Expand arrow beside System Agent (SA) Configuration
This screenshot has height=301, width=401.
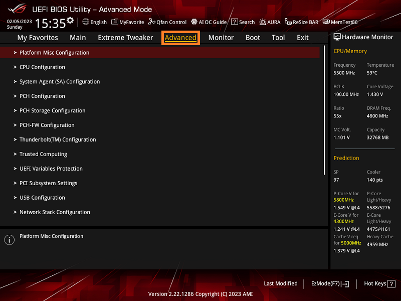[15, 82]
